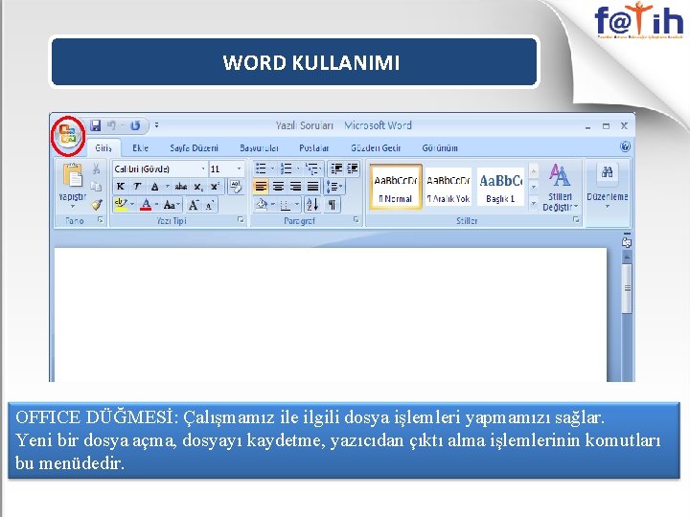Toggle subscript formatting
Screen dimensions: 690x517
tap(198, 187)
